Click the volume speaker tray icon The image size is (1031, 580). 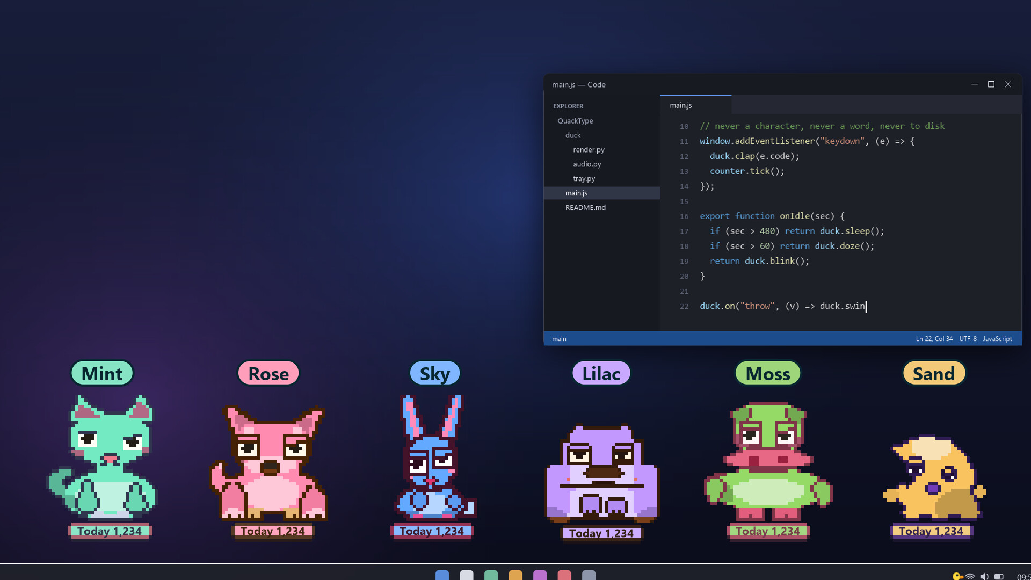(x=984, y=576)
